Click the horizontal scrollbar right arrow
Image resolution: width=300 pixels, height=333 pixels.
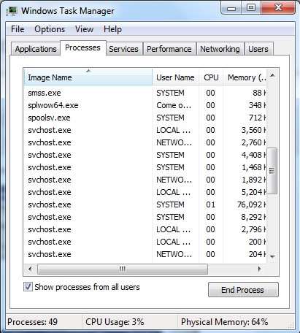pos(260,269)
